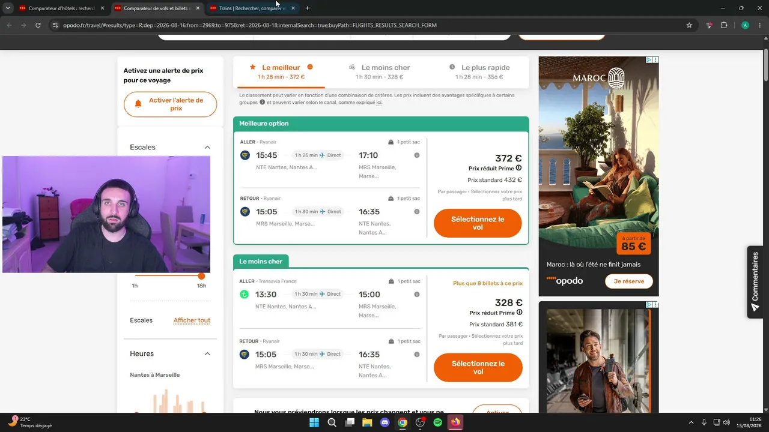Viewport: 769px width, 432px height.
Task: Switch to the Comparateur d'hôtels tab
Action: tap(61, 8)
